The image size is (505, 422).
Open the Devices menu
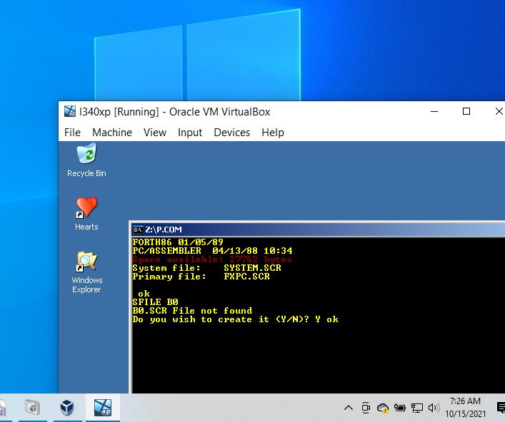232,133
